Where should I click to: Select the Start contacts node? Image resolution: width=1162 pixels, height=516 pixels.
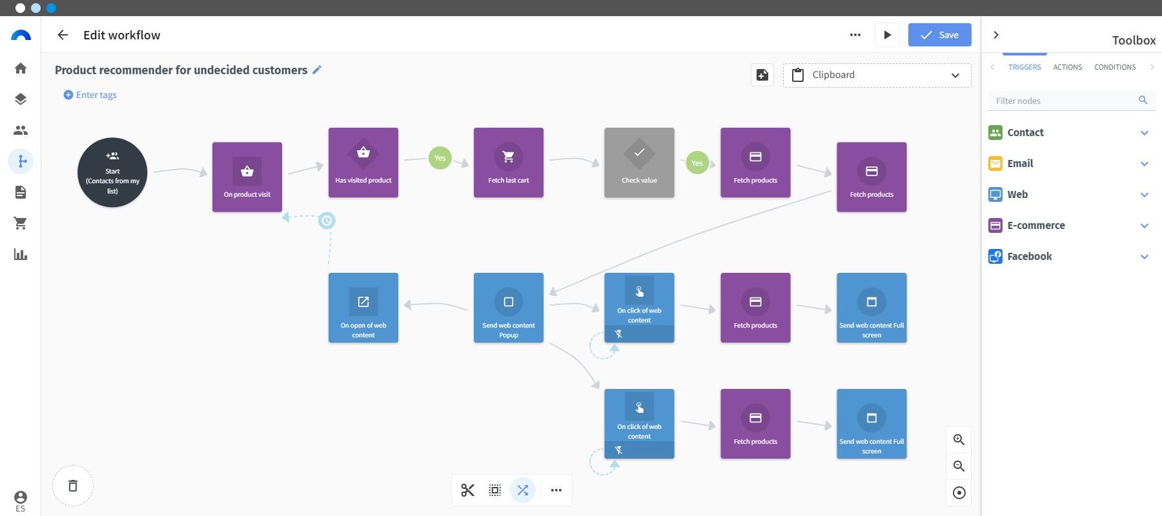112,172
